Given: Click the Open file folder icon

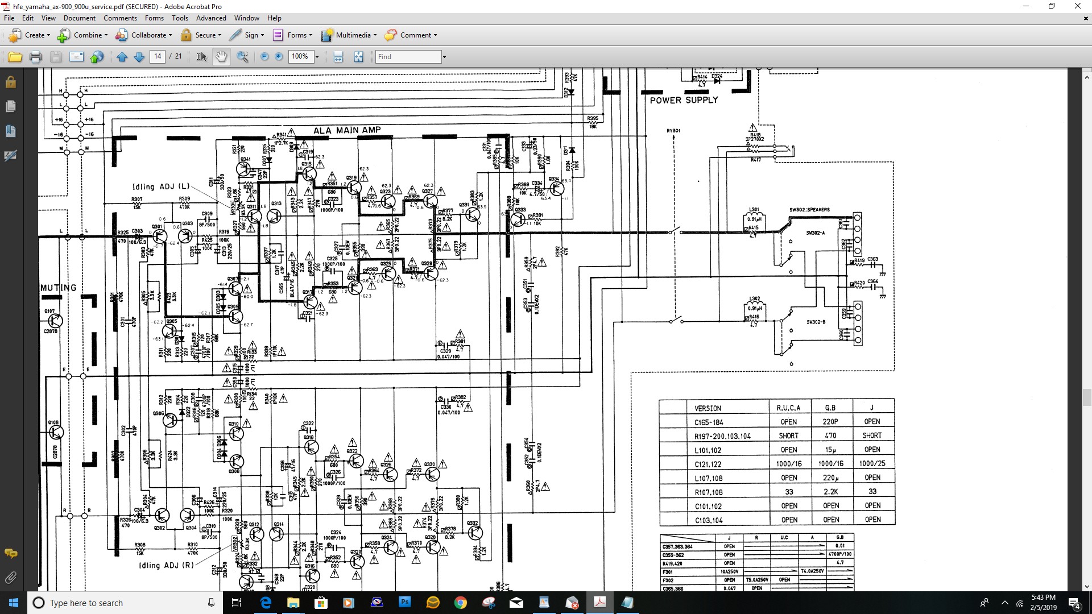Looking at the screenshot, I should [15, 57].
